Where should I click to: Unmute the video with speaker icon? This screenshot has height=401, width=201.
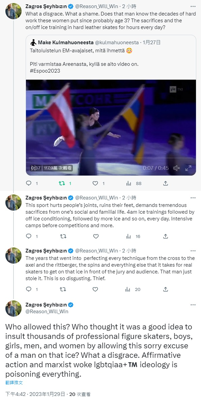point(176,168)
